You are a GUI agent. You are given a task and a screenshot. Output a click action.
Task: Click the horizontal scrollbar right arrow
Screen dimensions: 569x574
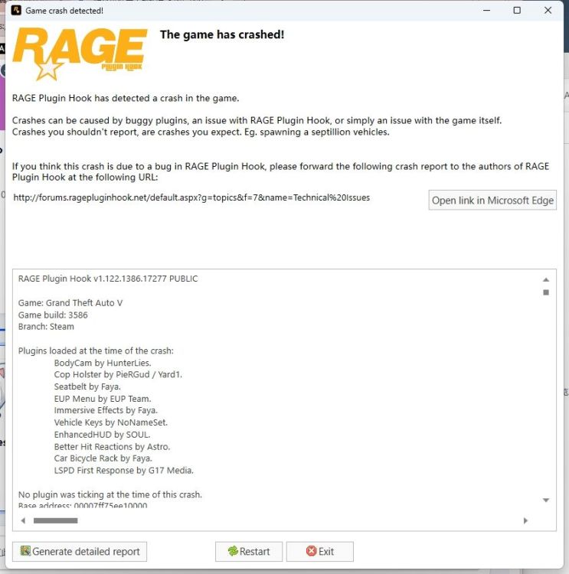point(525,520)
